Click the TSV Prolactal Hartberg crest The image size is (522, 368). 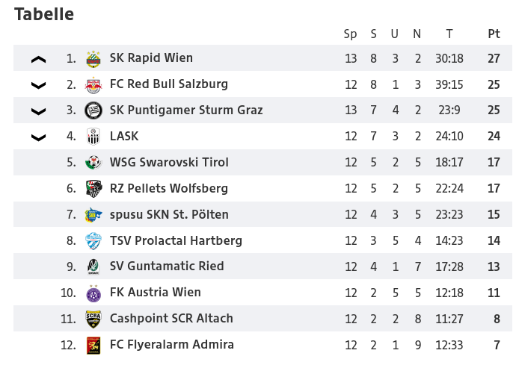pos(93,240)
